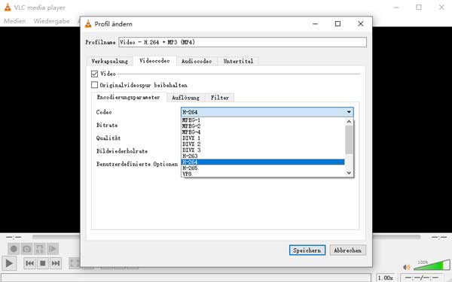Screen dimensions: 452x282
Task: Click the VLC seek bar
Action: [226, 237]
